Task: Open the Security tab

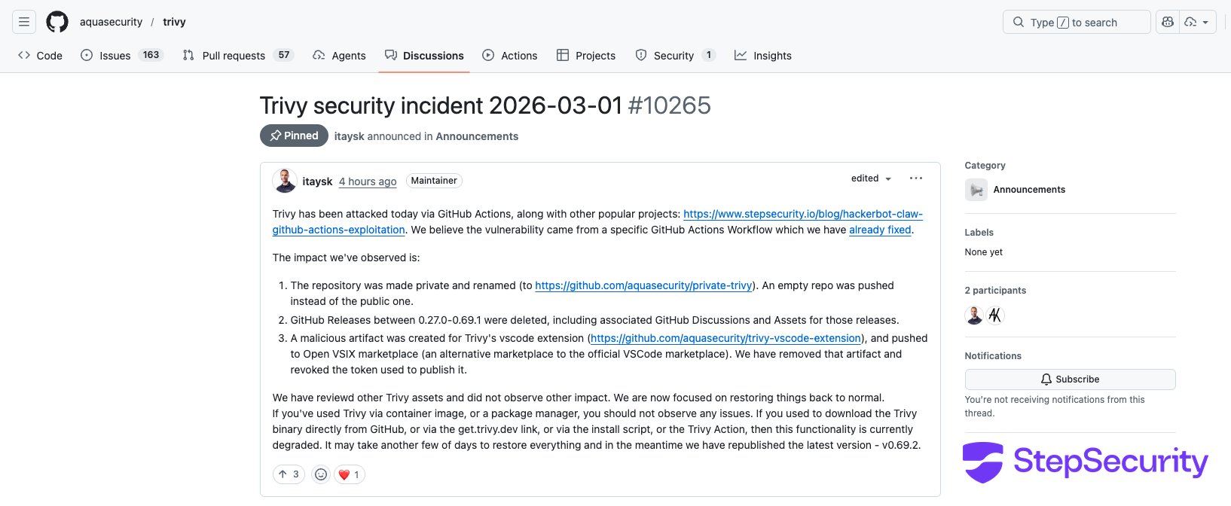Action: click(675, 55)
